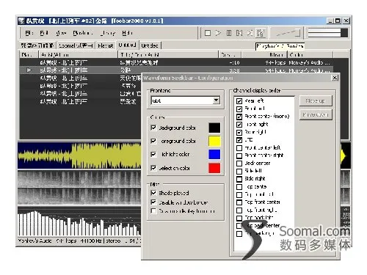Image resolution: width=367 pixels, height=275 pixels.
Task: Toggle the Rear right channel checkbox
Action: click(239, 132)
